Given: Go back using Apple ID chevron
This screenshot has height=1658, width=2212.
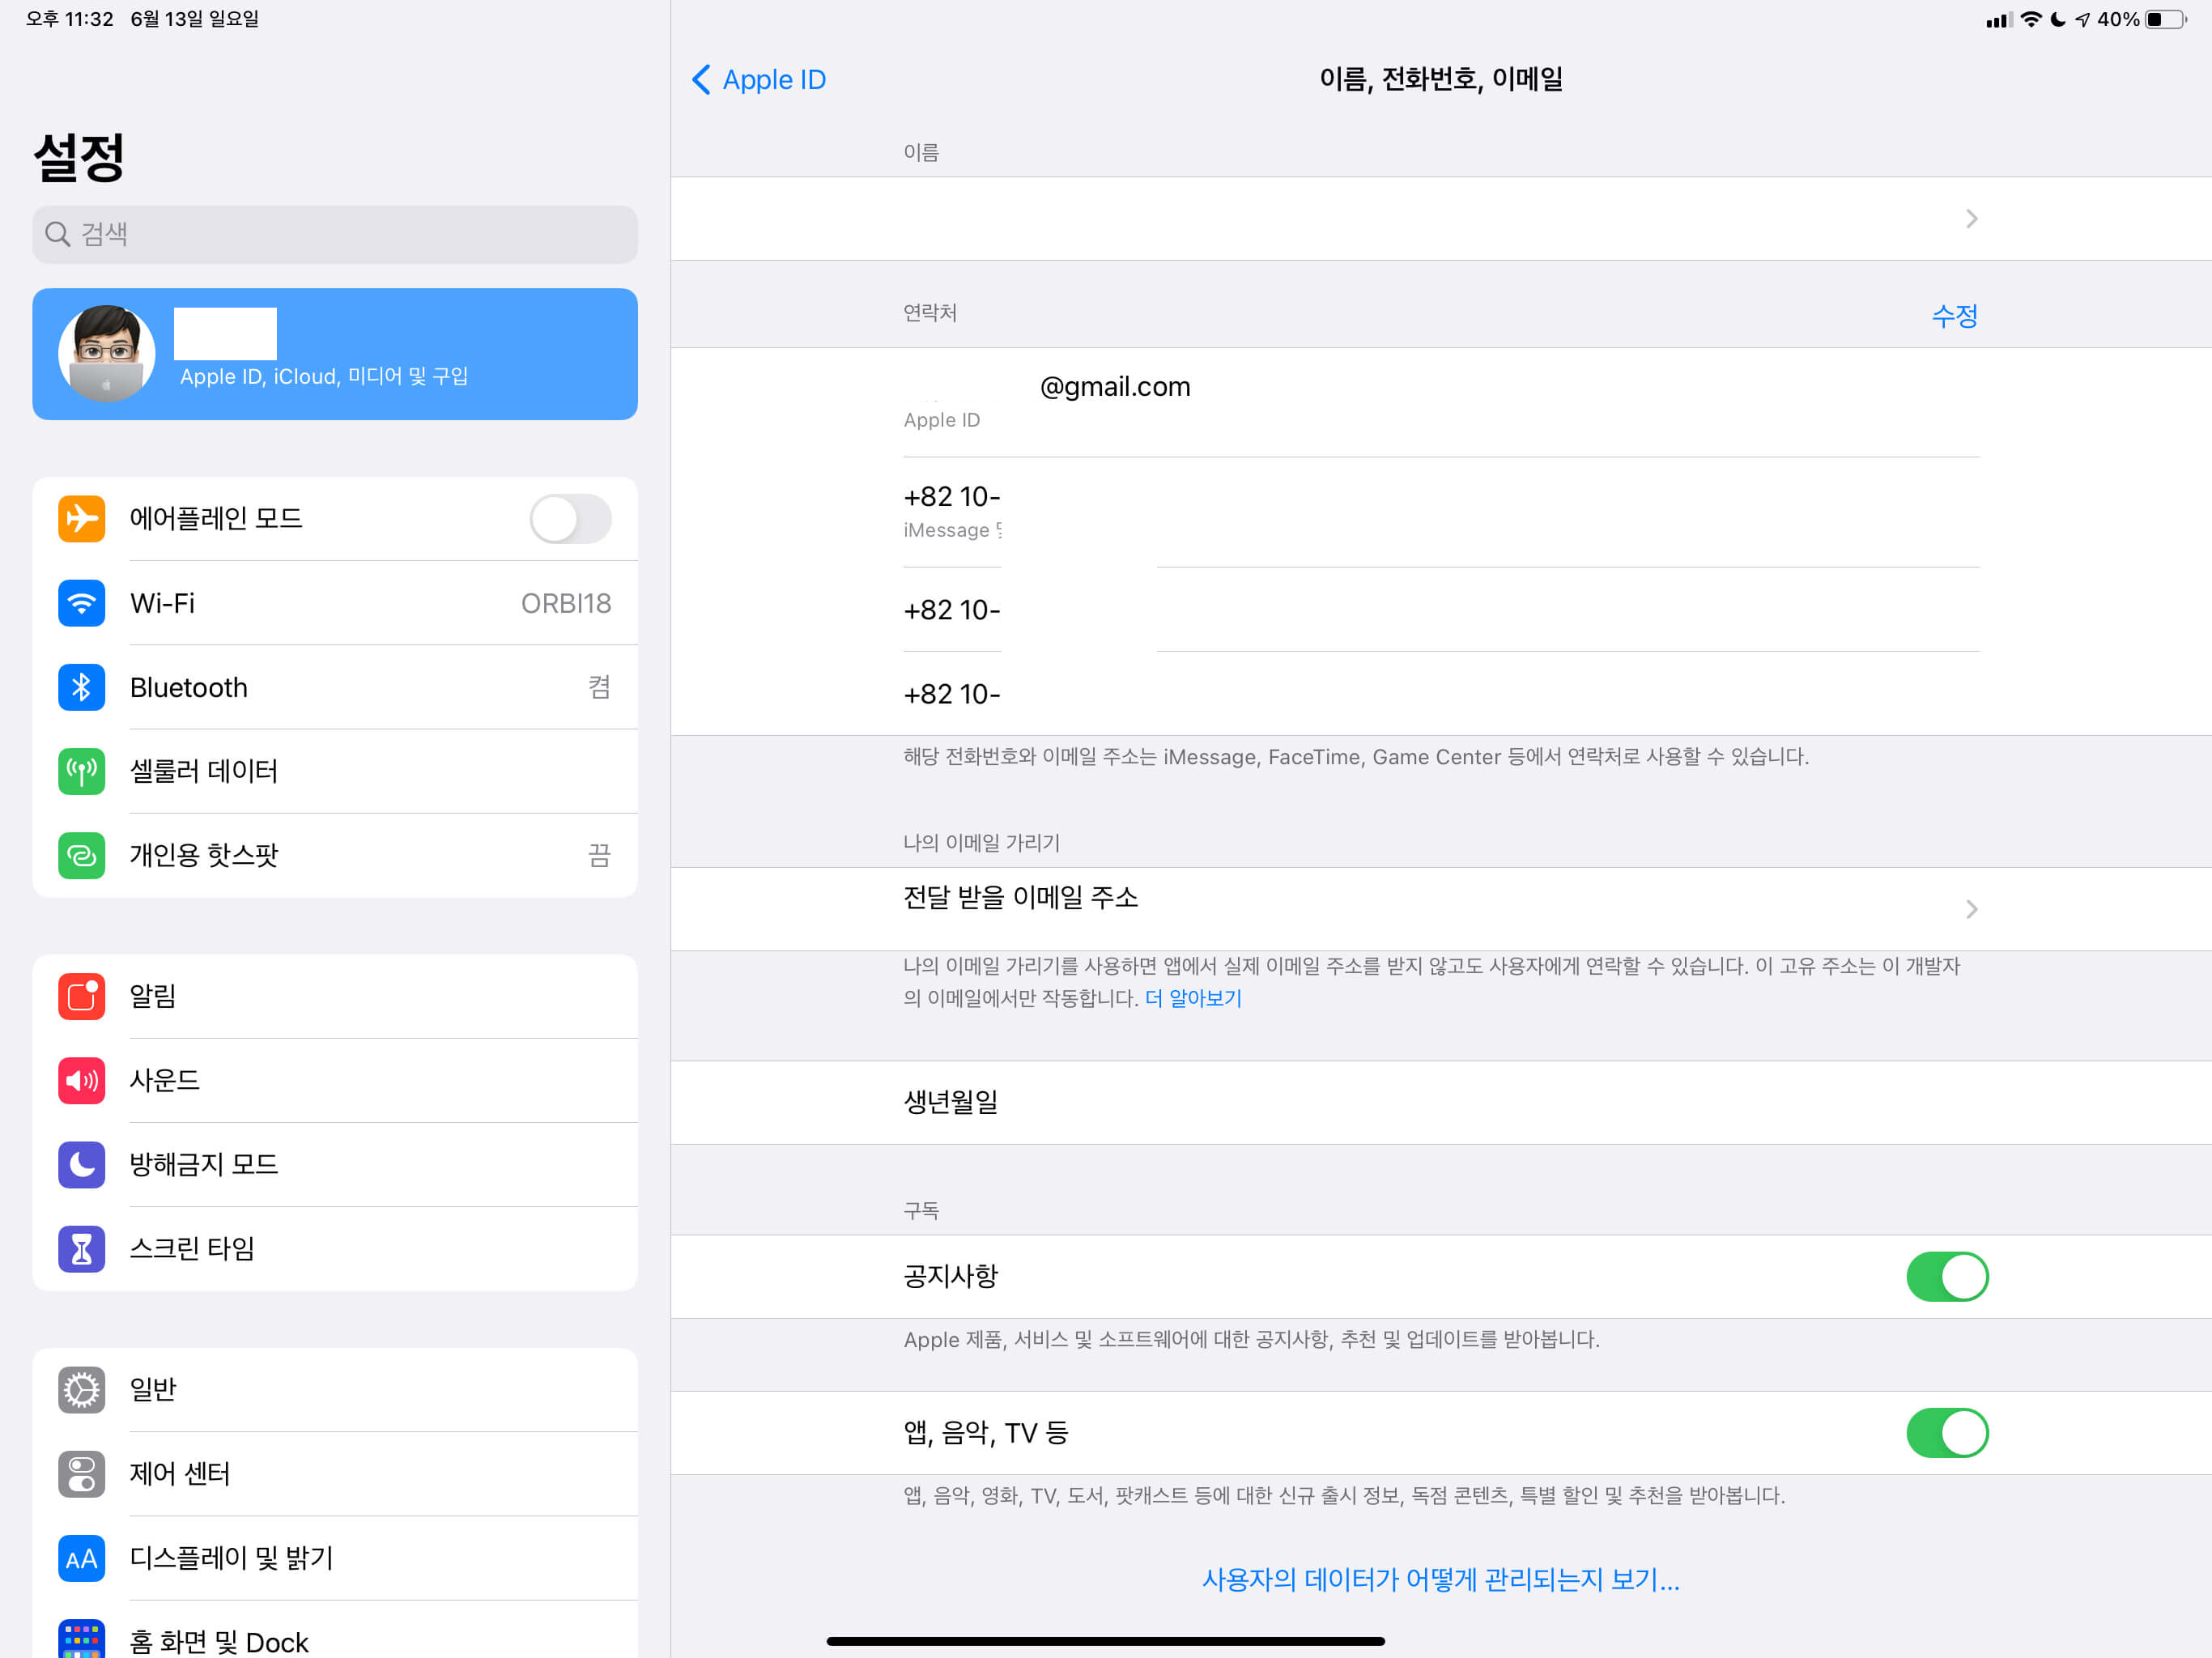Looking at the screenshot, I should point(702,80).
